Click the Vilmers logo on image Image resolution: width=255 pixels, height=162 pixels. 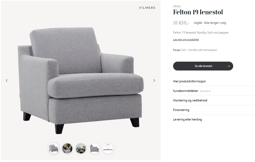pyautogui.click(x=147, y=8)
